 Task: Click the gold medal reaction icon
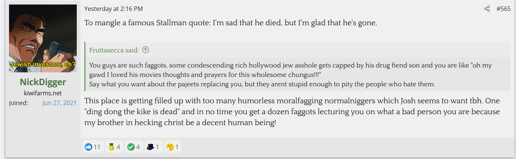pos(111,147)
